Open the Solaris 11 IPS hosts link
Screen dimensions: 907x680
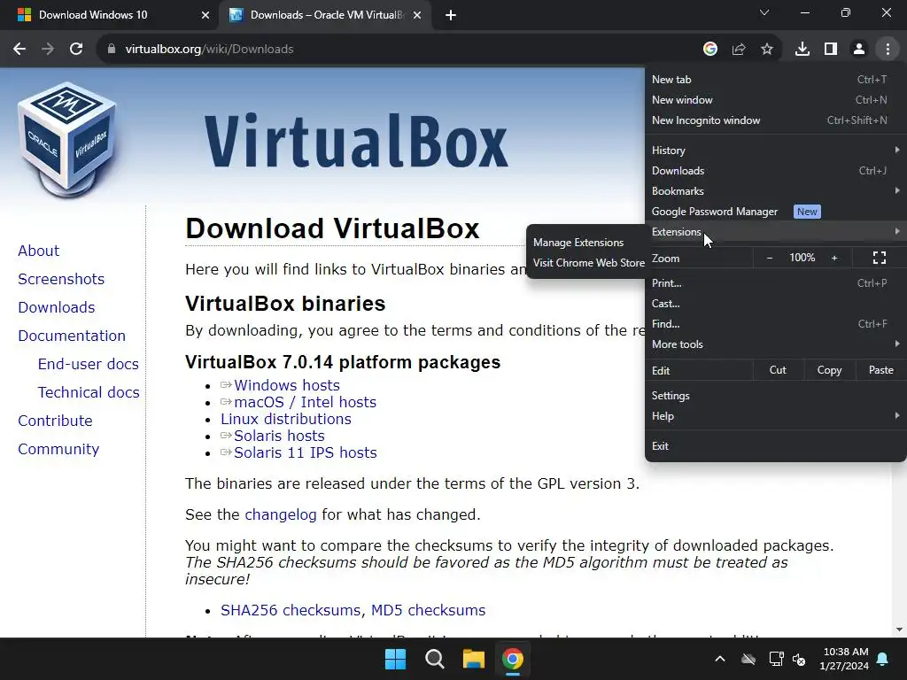pyautogui.click(x=305, y=452)
